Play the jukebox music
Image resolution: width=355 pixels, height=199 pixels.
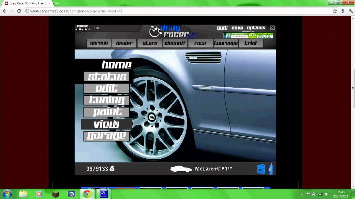(83, 29)
